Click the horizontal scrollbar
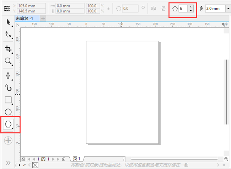Image resolution: width=231 pixels, height=169 pixels. [174, 159]
